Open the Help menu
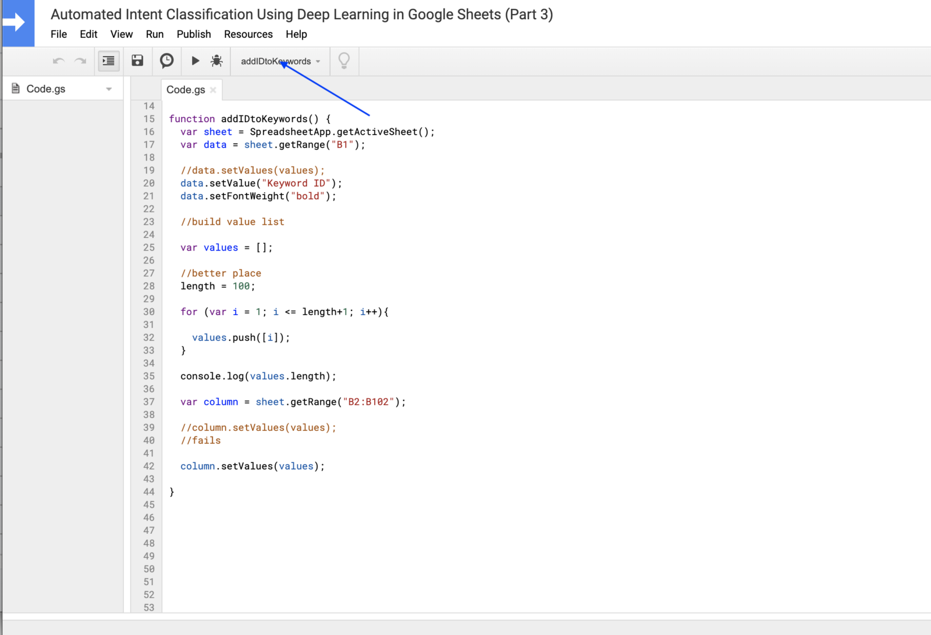This screenshot has height=635, width=931. (296, 34)
